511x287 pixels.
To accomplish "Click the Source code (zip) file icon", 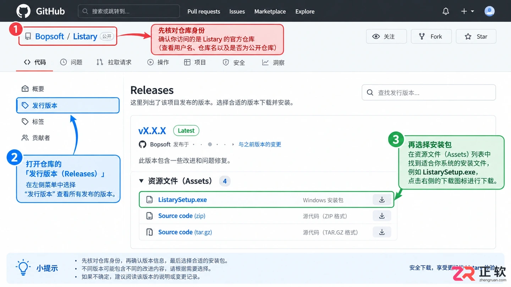I will coord(150,216).
